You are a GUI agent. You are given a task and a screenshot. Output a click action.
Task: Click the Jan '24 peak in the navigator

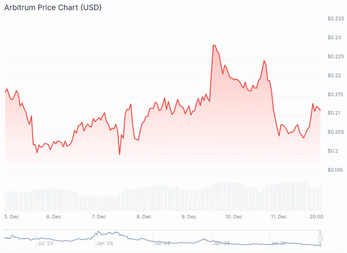(x=98, y=232)
